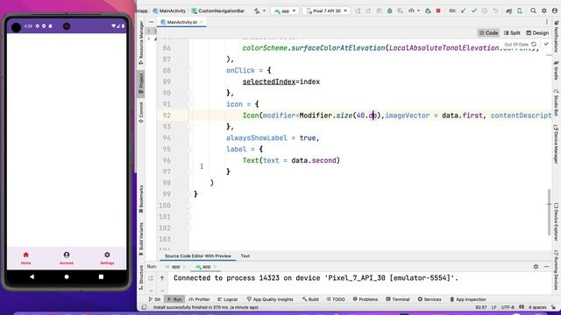Tap the Android home circle button
Screen dimensions: 561x315
pos(67,276)
